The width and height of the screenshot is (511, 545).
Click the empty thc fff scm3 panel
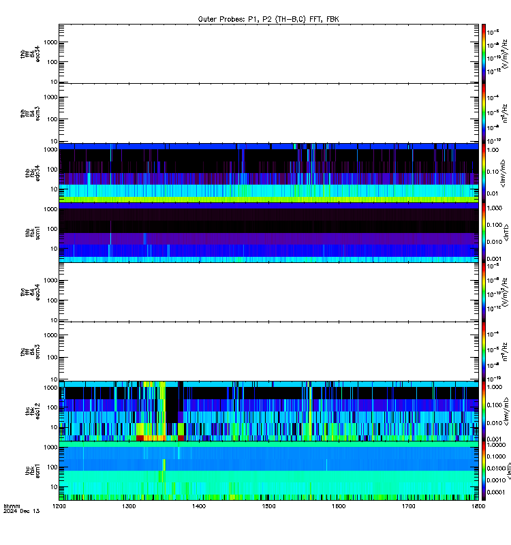[268, 352]
